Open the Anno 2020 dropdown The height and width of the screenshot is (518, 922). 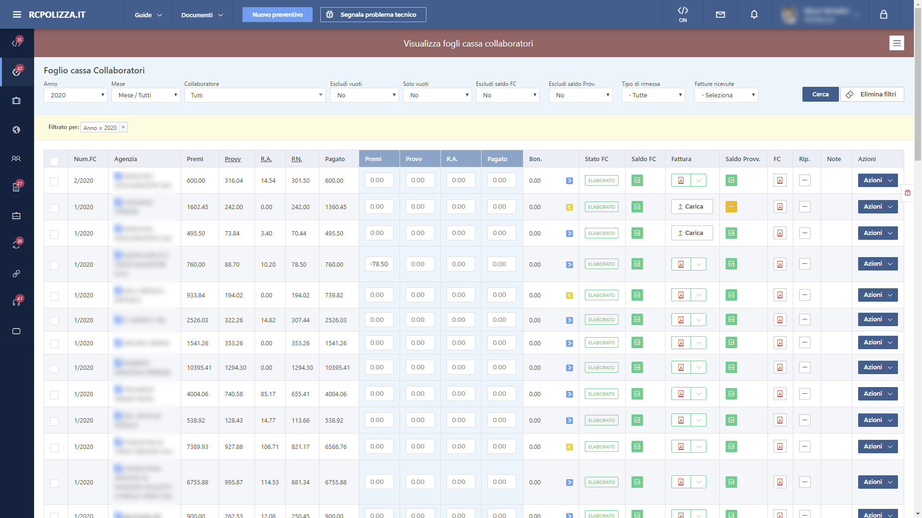[75, 95]
